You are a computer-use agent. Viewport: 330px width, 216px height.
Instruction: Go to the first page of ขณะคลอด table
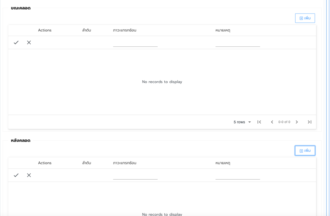(259, 122)
